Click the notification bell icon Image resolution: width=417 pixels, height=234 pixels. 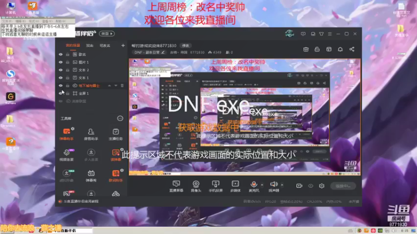(x=340, y=49)
